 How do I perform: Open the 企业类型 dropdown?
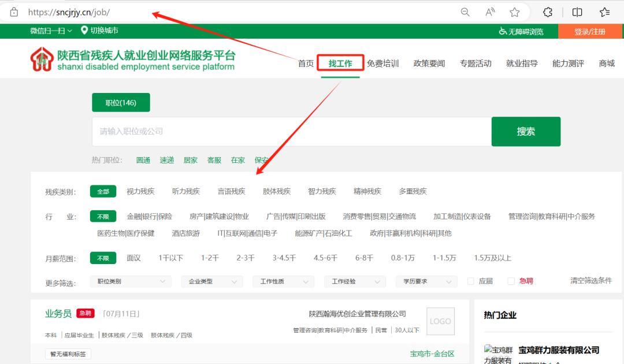pyautogui.click(x=211, y=281)
